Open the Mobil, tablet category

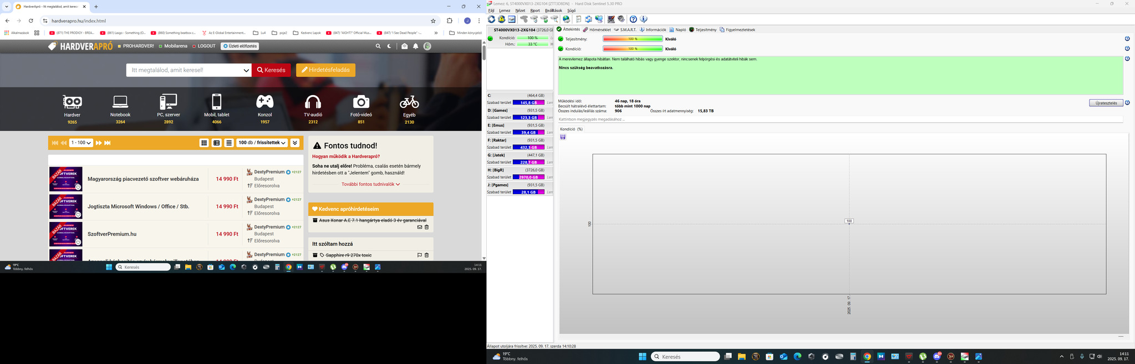coord(217,102)
